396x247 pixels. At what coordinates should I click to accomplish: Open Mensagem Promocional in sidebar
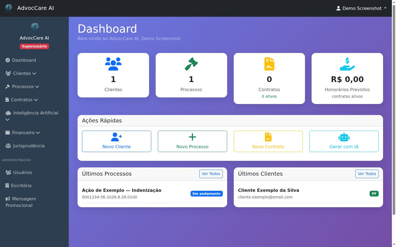pos(34,202)
